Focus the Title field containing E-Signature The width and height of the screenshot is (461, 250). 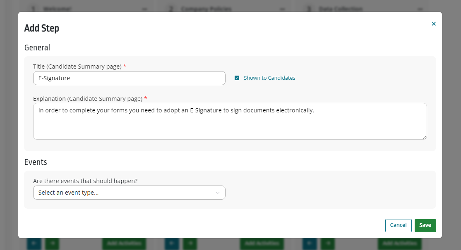tap(130, 78)
